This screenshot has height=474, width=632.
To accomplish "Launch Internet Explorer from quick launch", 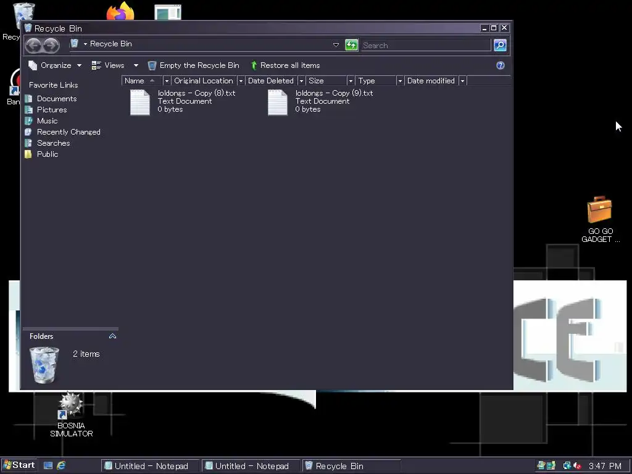I will tap(61, 465).
